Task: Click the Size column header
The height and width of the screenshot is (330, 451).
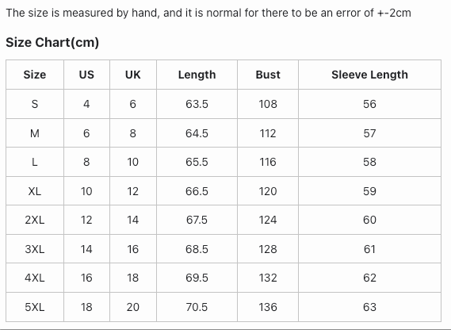Action: point(35,75)
